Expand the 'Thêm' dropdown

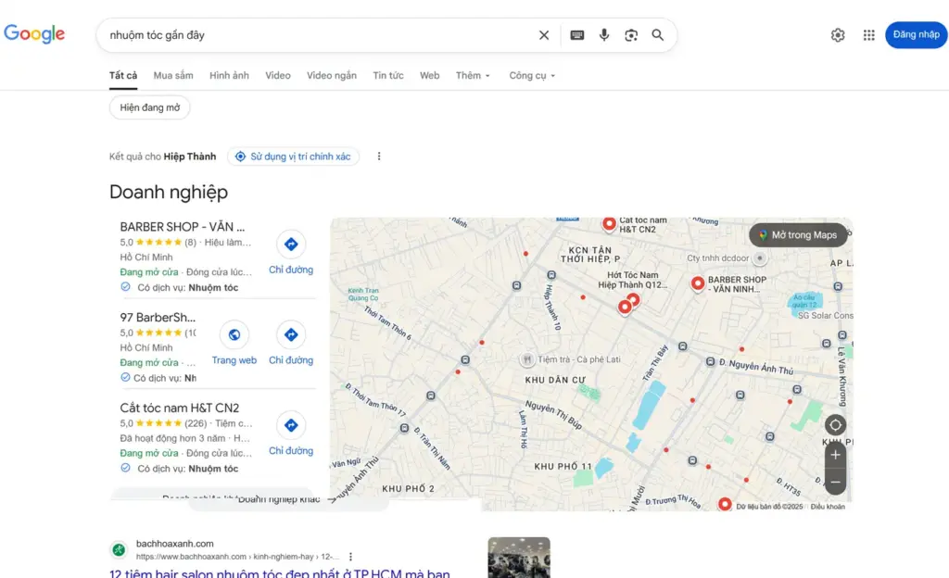tap(472, 75)
